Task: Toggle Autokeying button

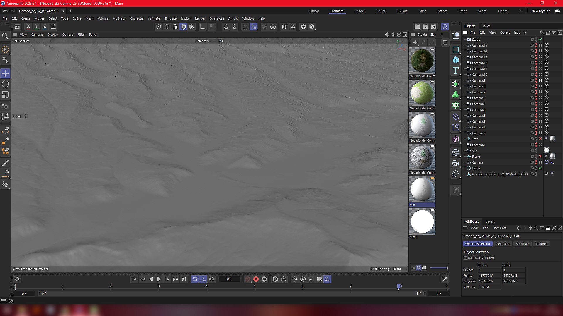Action: [256, 279]
